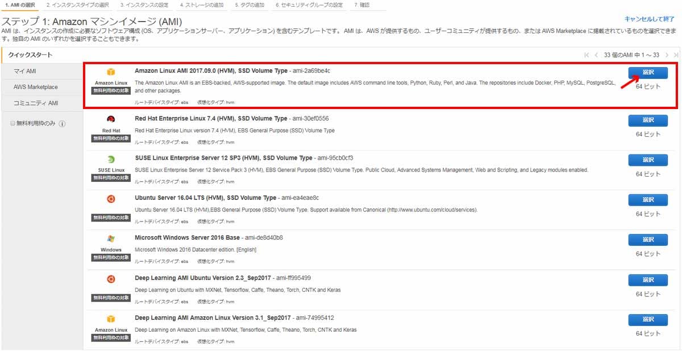
Task: Click the Ubuntu Server logo icon
Action: [111, 199]
